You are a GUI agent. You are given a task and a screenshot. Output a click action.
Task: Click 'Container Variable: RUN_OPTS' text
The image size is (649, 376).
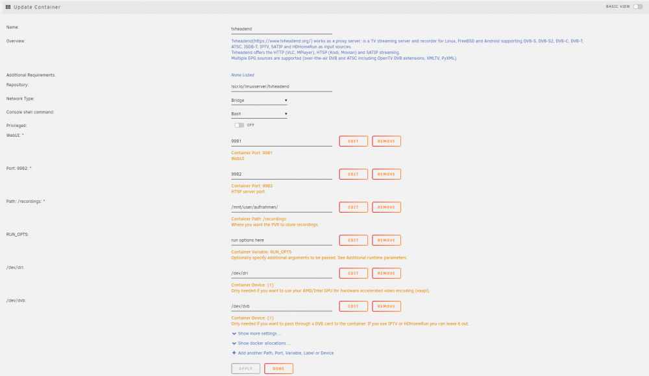tap(261, 252)
